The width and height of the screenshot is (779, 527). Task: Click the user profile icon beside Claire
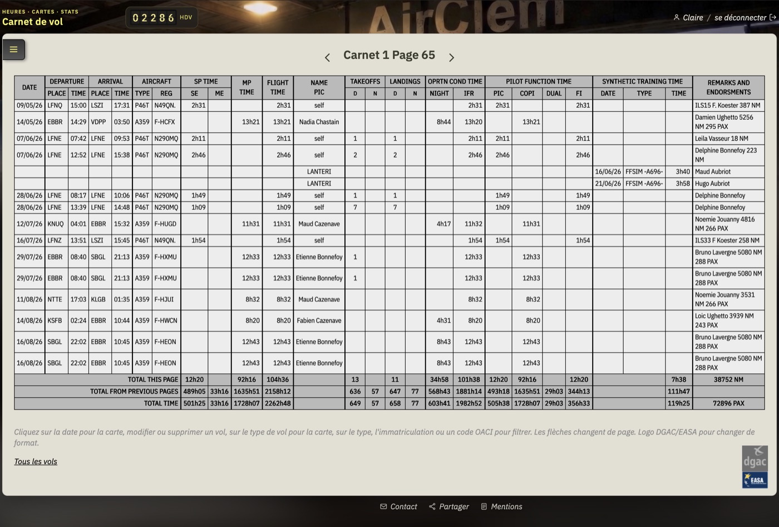676,17
